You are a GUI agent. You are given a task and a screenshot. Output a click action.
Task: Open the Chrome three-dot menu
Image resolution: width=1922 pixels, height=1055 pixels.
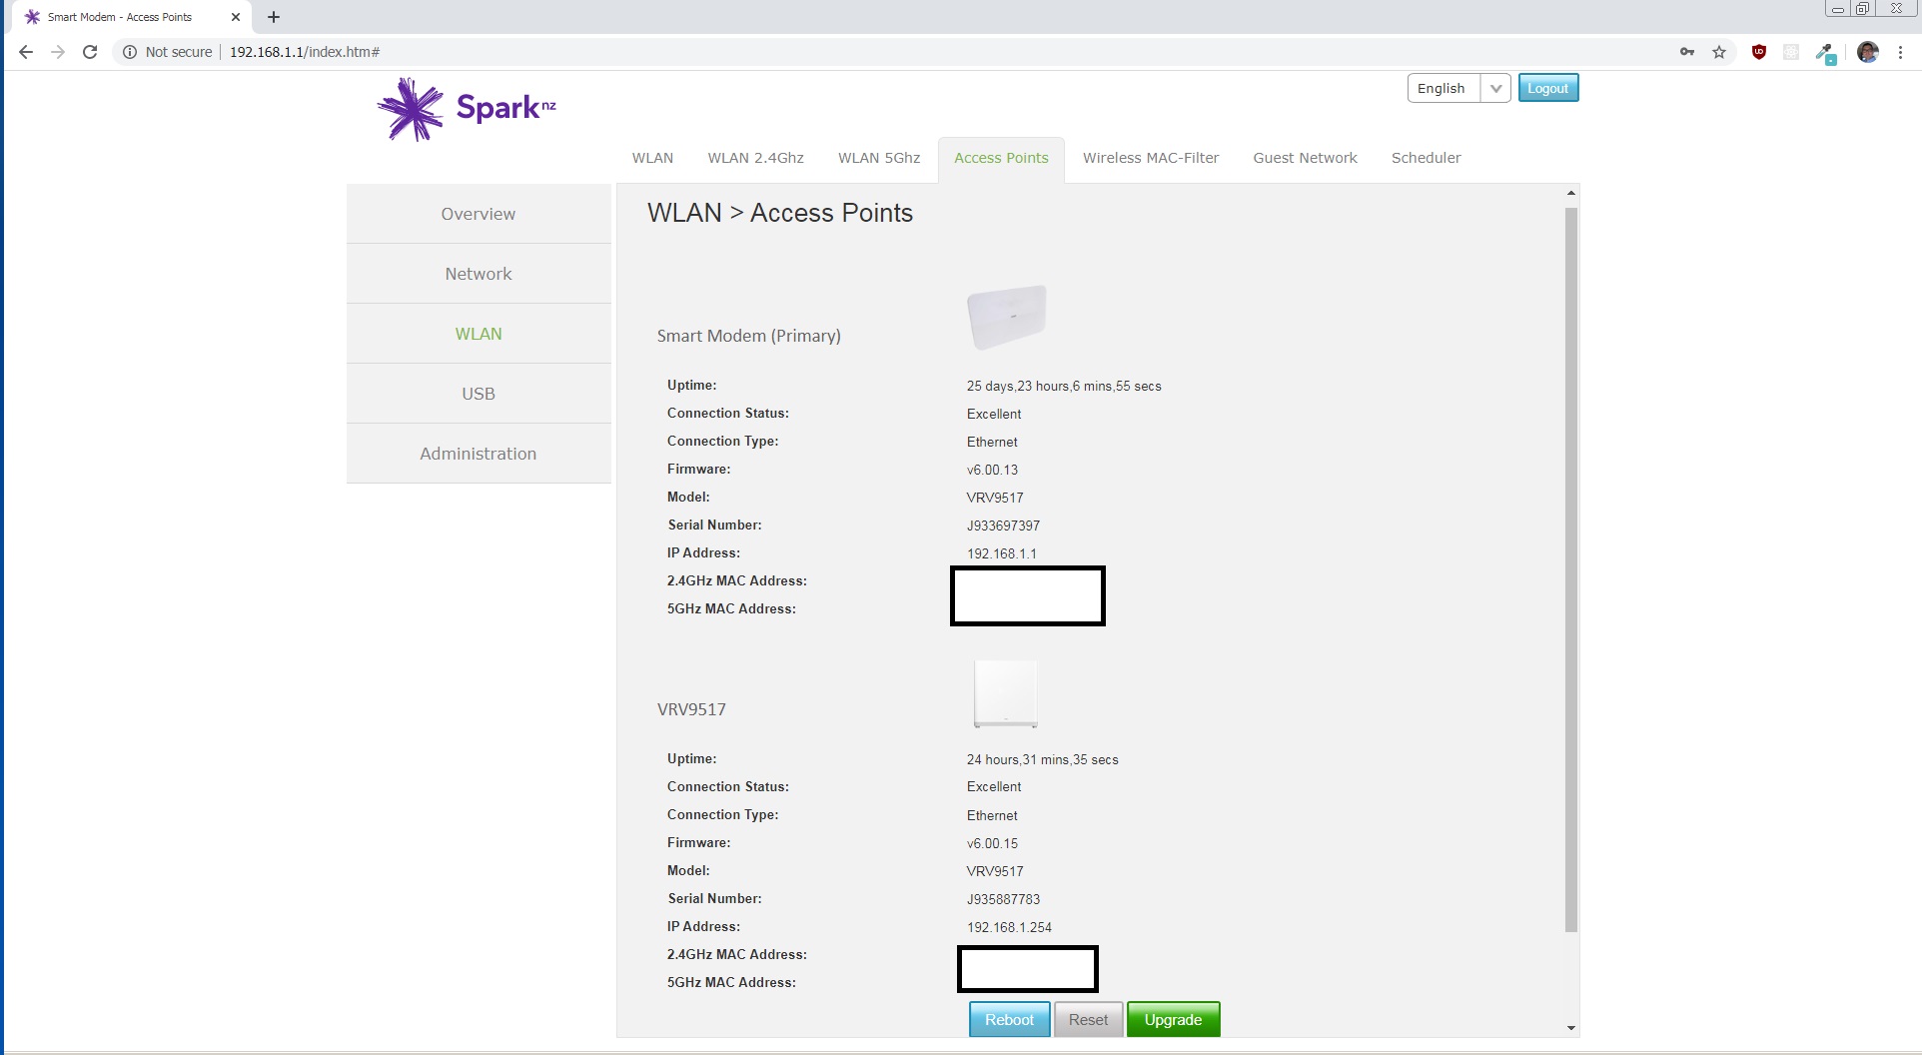(x=1900, y=52)
